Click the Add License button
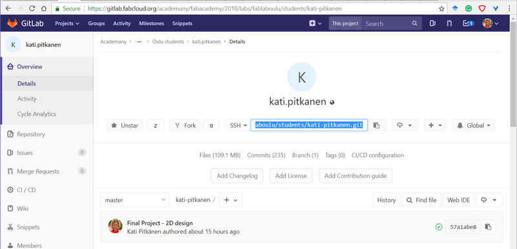The width and height of the screenshot is (517, 249). pos(291,175)
